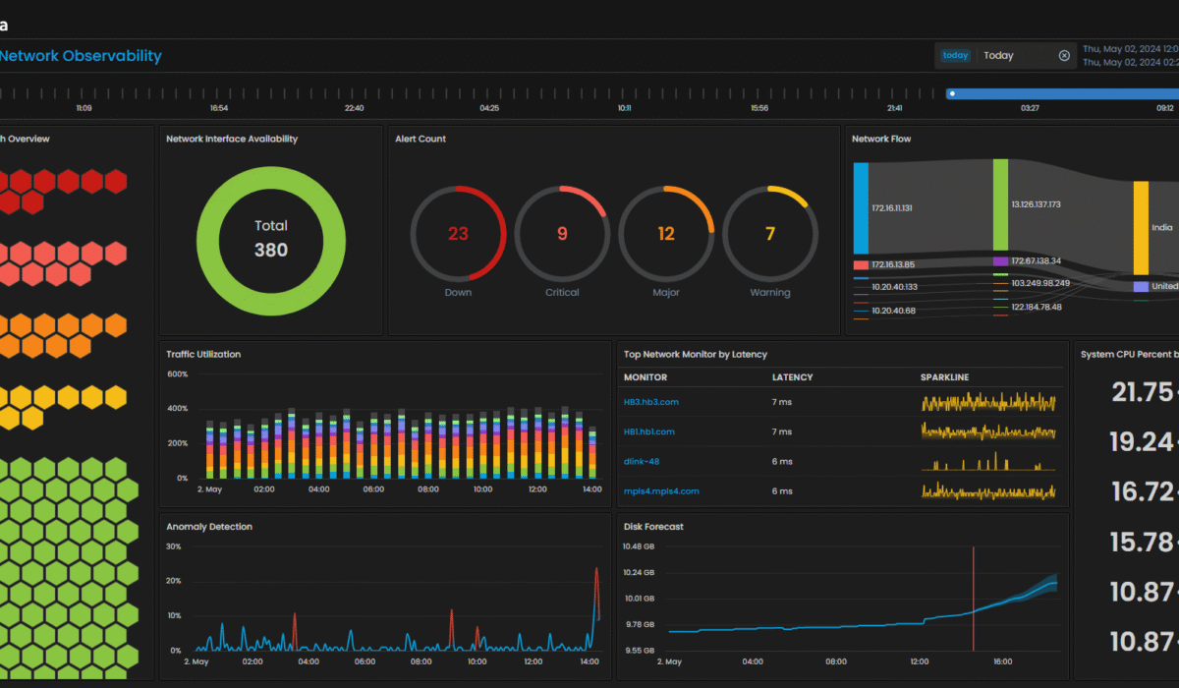
Task: Click the Critical alert count gauge
Action: click(562, 234)
